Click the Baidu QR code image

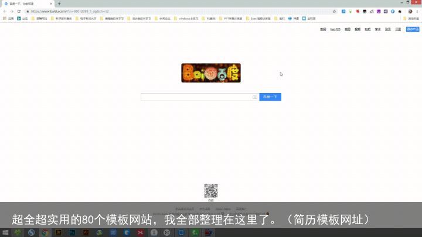pos(211,191)
